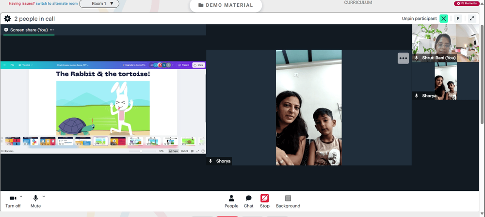Click Canva Duration control
485x217 pixels.
pyautogui.click(x=7, y=151)
